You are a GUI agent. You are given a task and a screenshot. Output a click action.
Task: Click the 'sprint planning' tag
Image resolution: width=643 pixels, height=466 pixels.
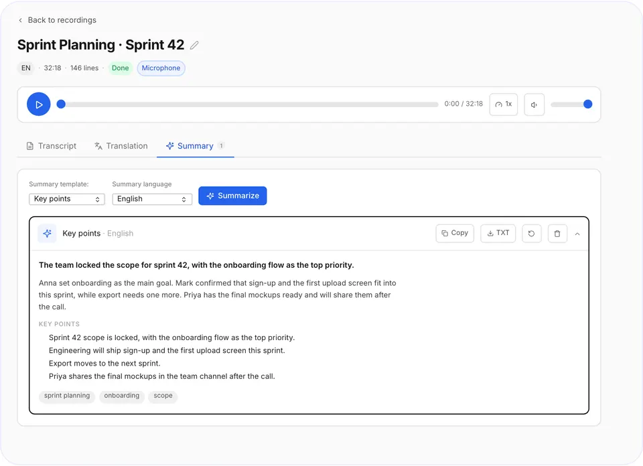coord(67,396)
